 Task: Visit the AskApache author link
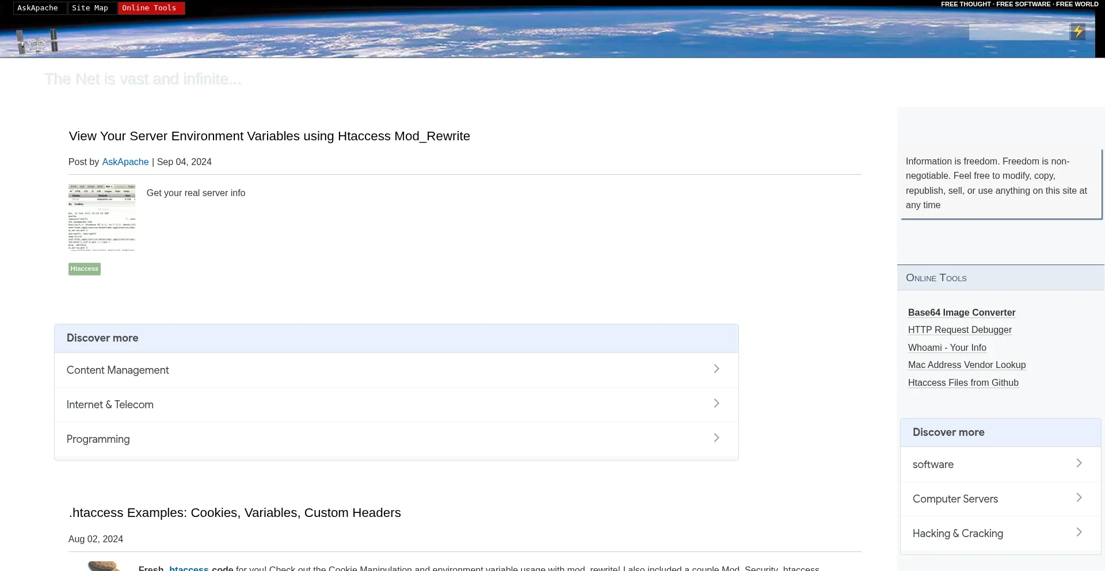(x=125, y=162)
